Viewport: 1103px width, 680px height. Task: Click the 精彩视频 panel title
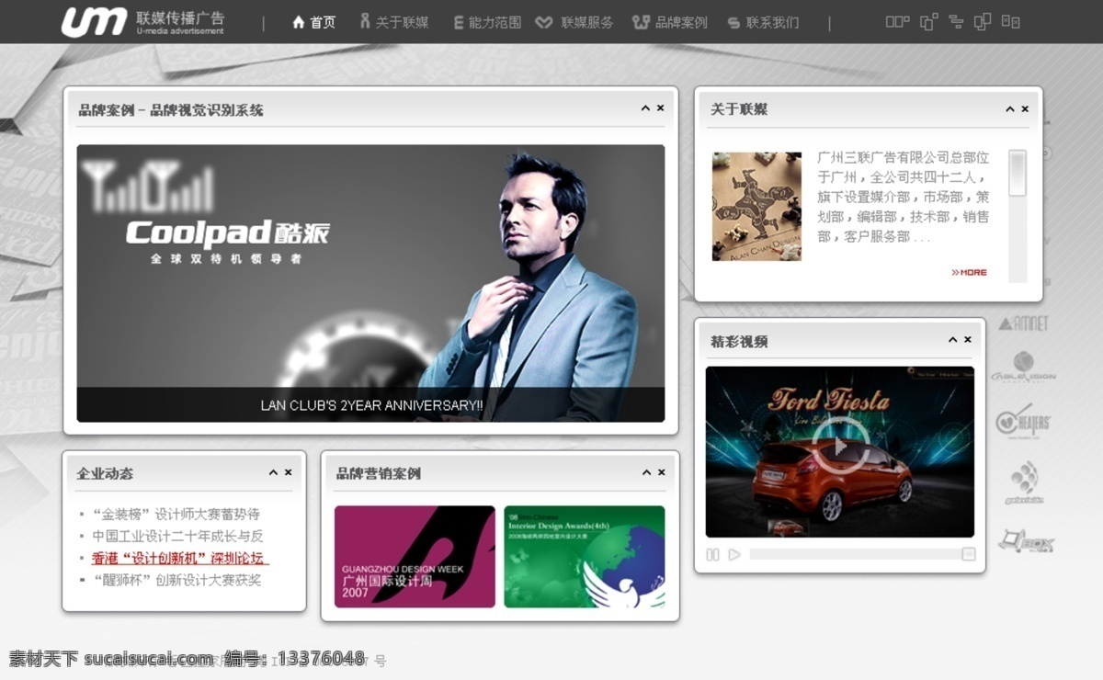pyautogui.click(x=739, y=341)
